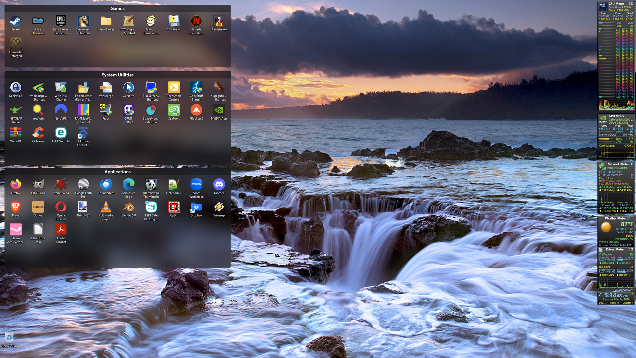Image resolution: width=636 pixels, height=358 pixels.
Task: Refresh external IP in Network Meter
Action: point(632,175)
